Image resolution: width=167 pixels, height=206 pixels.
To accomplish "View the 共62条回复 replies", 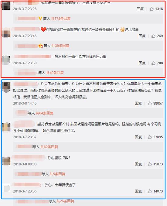I will (x=49, y=147).
